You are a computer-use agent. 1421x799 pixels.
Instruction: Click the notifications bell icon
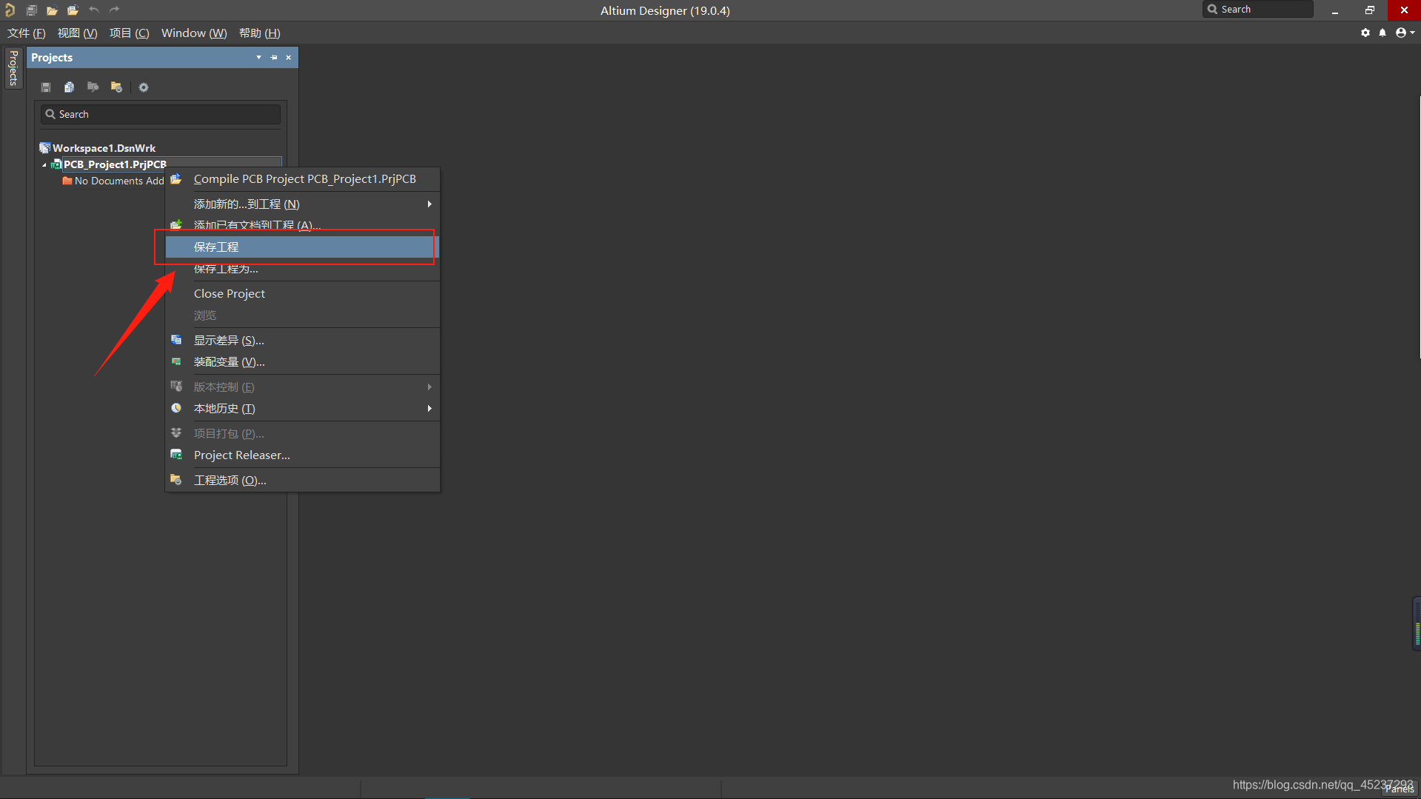point(1382,33)
